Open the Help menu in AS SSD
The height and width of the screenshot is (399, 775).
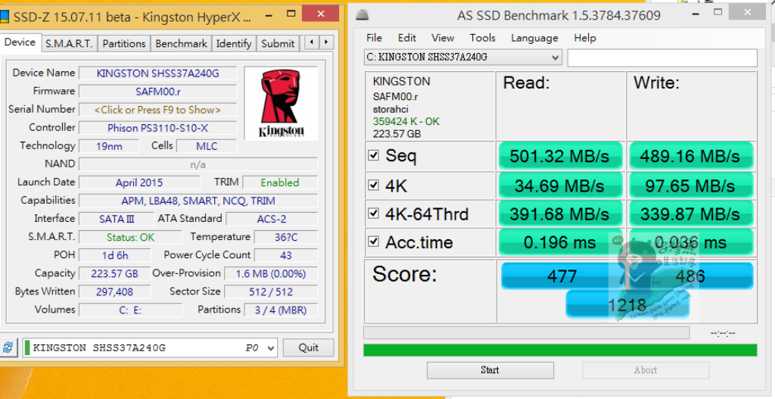[x=585, y=38]
